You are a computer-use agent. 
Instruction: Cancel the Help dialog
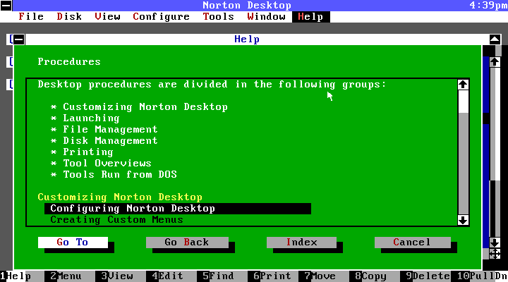point(413,243)
